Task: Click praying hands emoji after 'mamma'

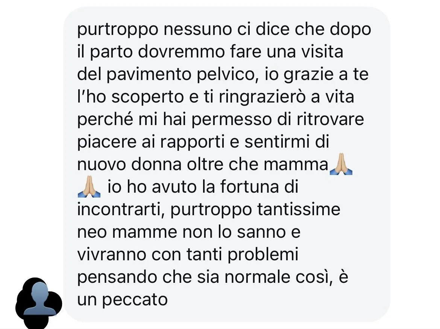Action: click(x=341, y=164)
